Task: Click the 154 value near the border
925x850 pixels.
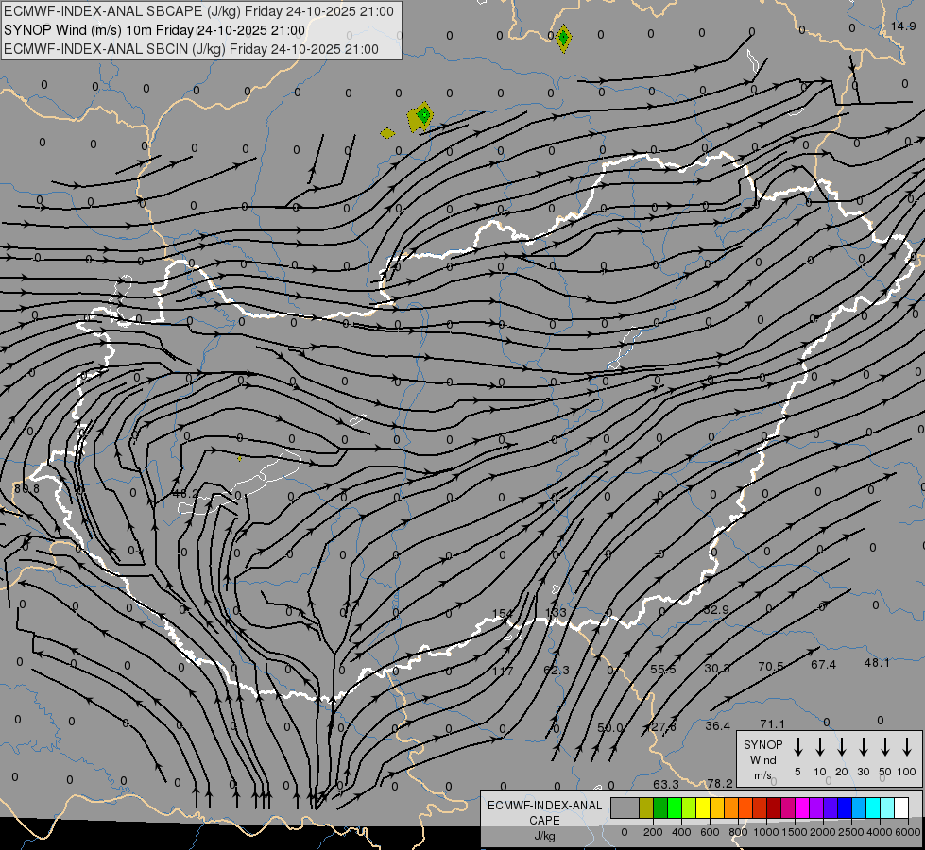Action: pos(502,614)
